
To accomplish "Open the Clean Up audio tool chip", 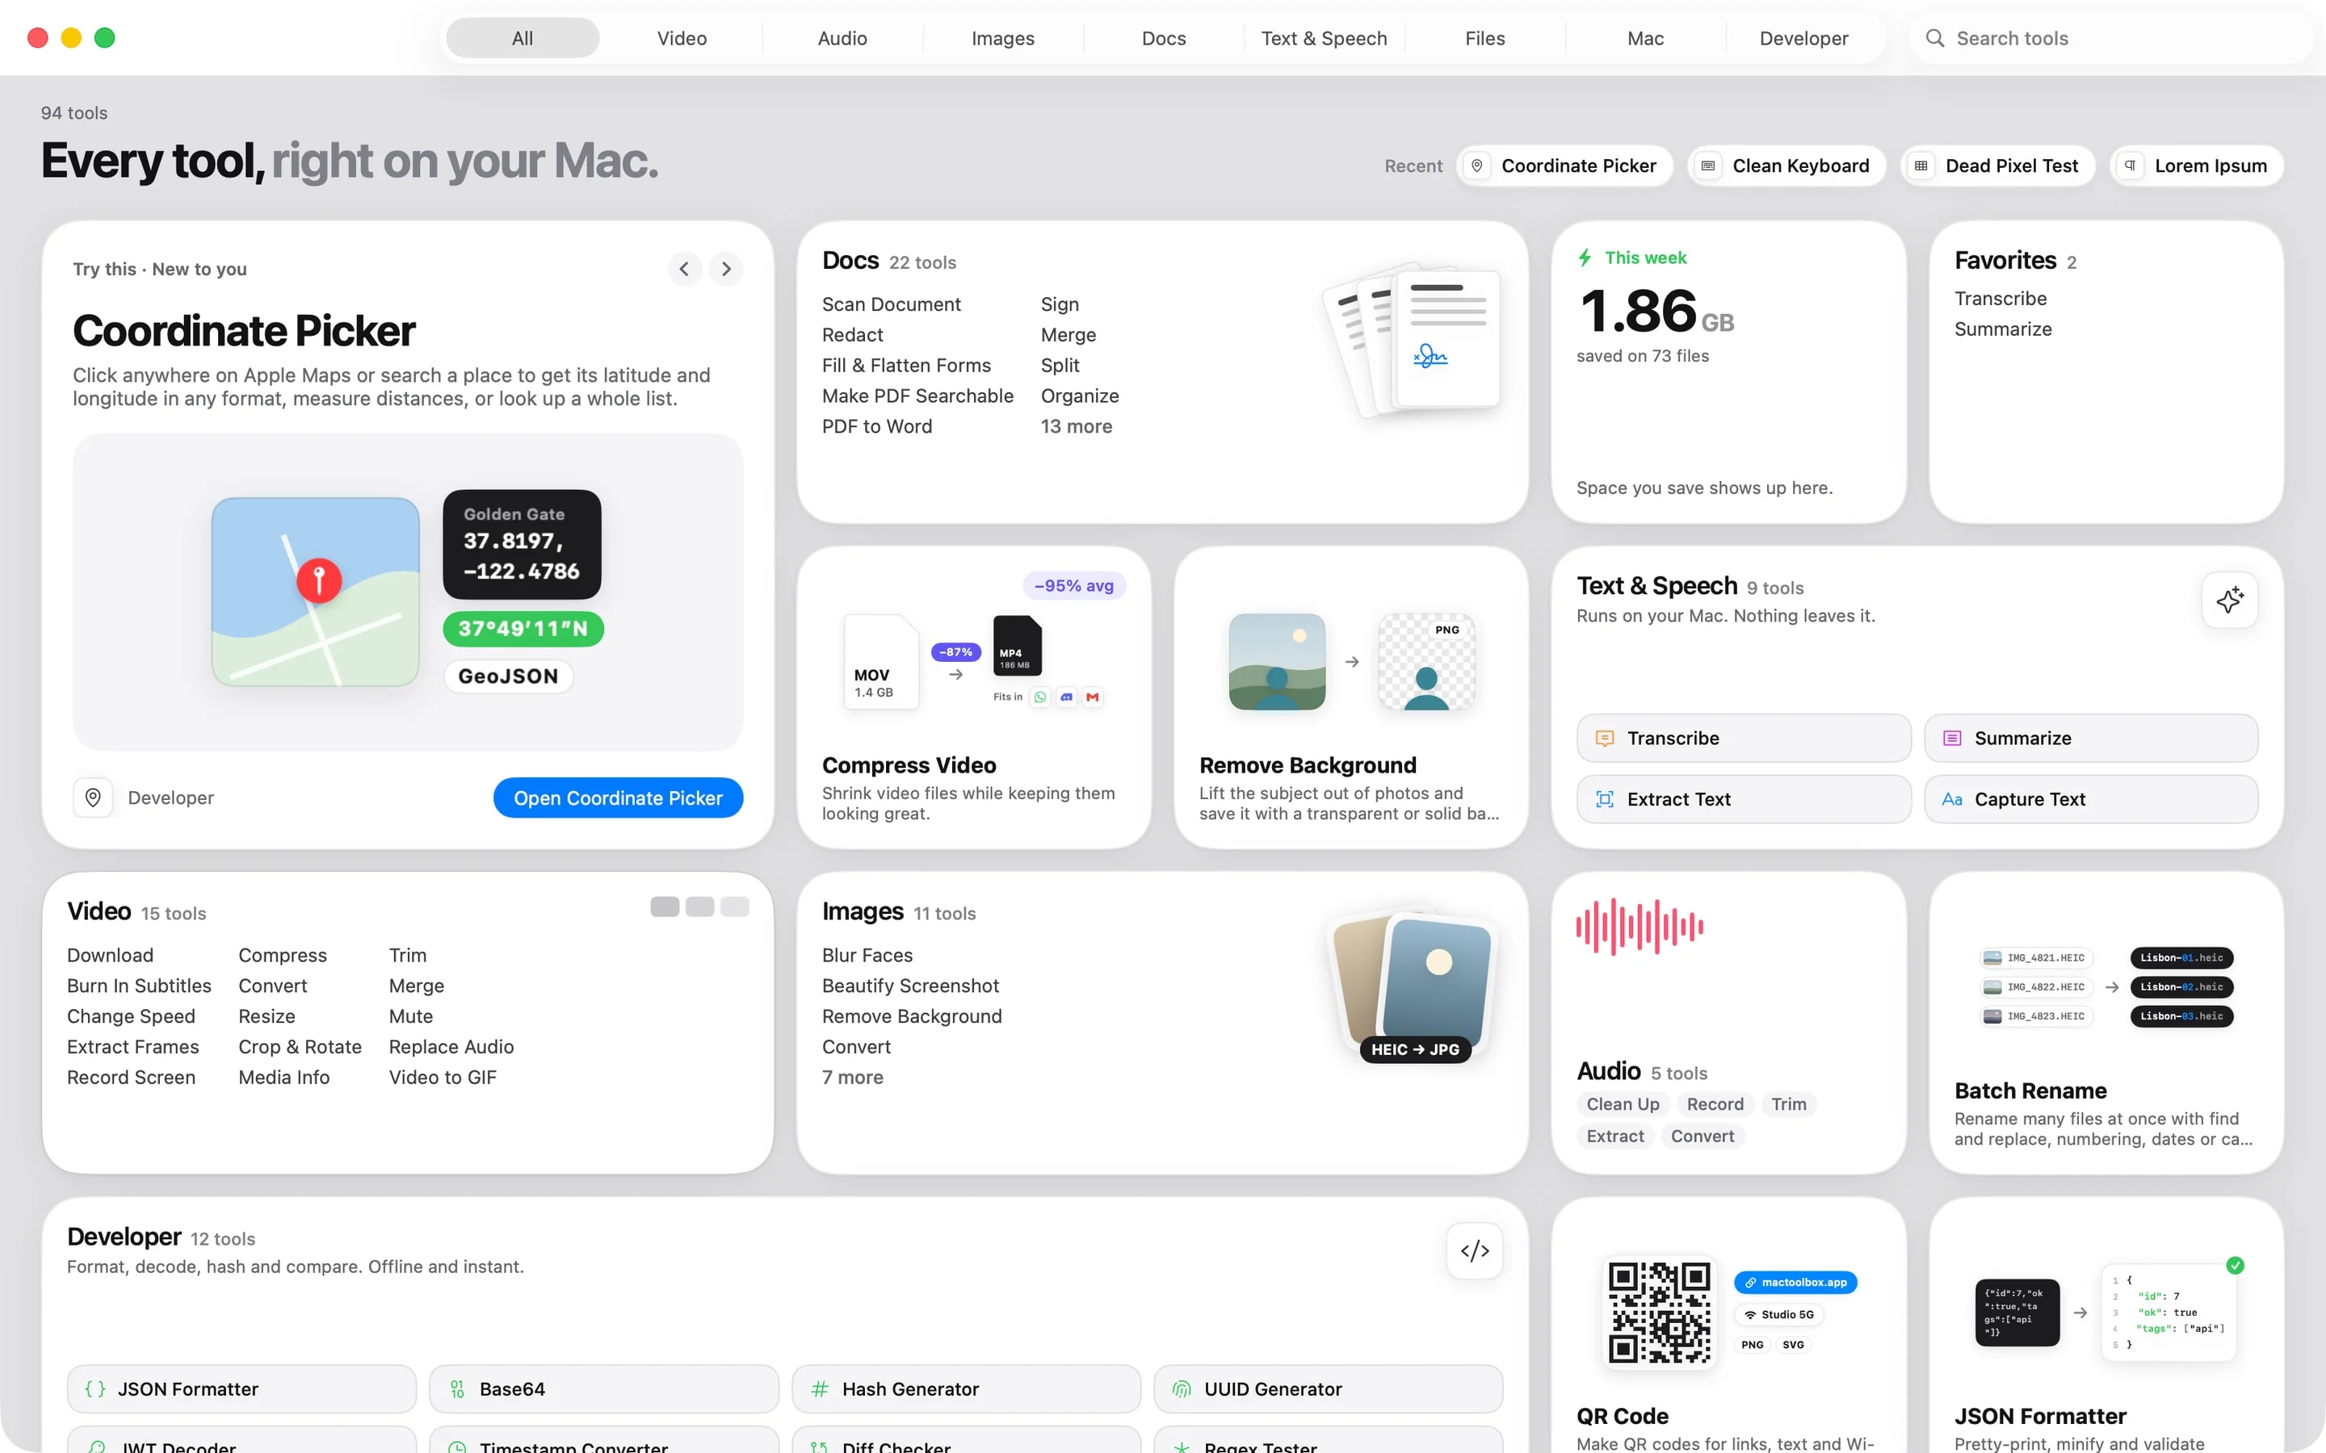I will 1623,1104.
